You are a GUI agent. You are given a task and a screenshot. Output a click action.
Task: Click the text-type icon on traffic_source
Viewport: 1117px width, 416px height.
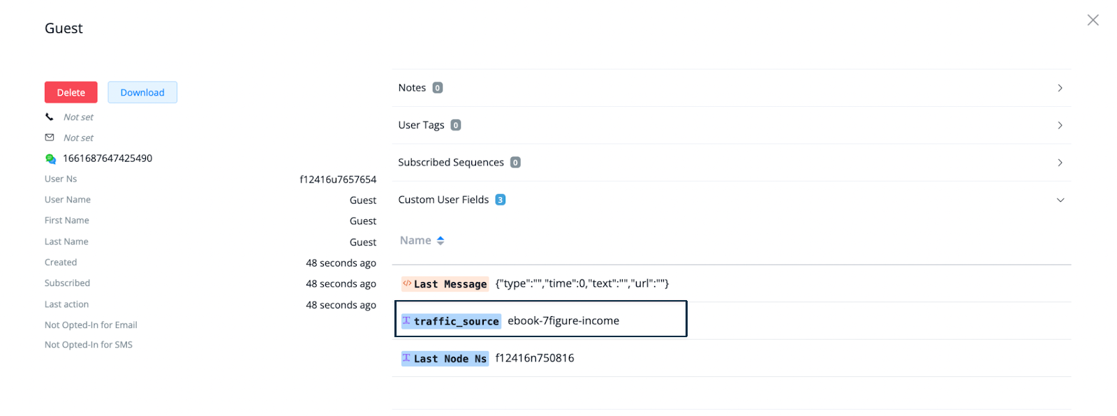(x=406, y=320)
